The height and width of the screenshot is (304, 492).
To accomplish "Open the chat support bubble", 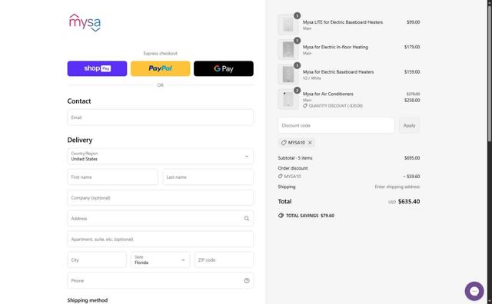I will coord(474,291).
